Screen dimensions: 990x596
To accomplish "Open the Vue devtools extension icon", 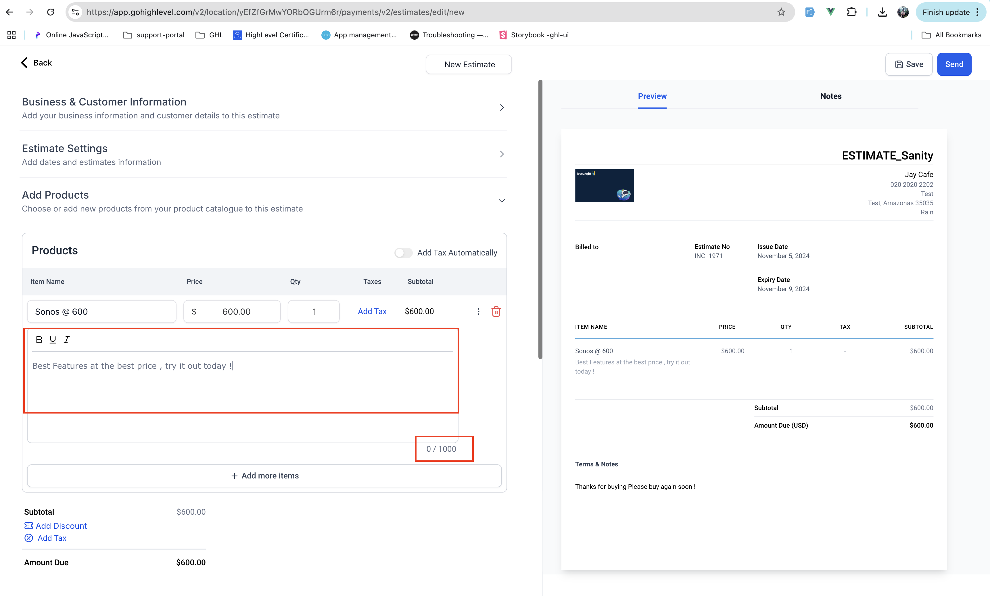I will [830, 12].
